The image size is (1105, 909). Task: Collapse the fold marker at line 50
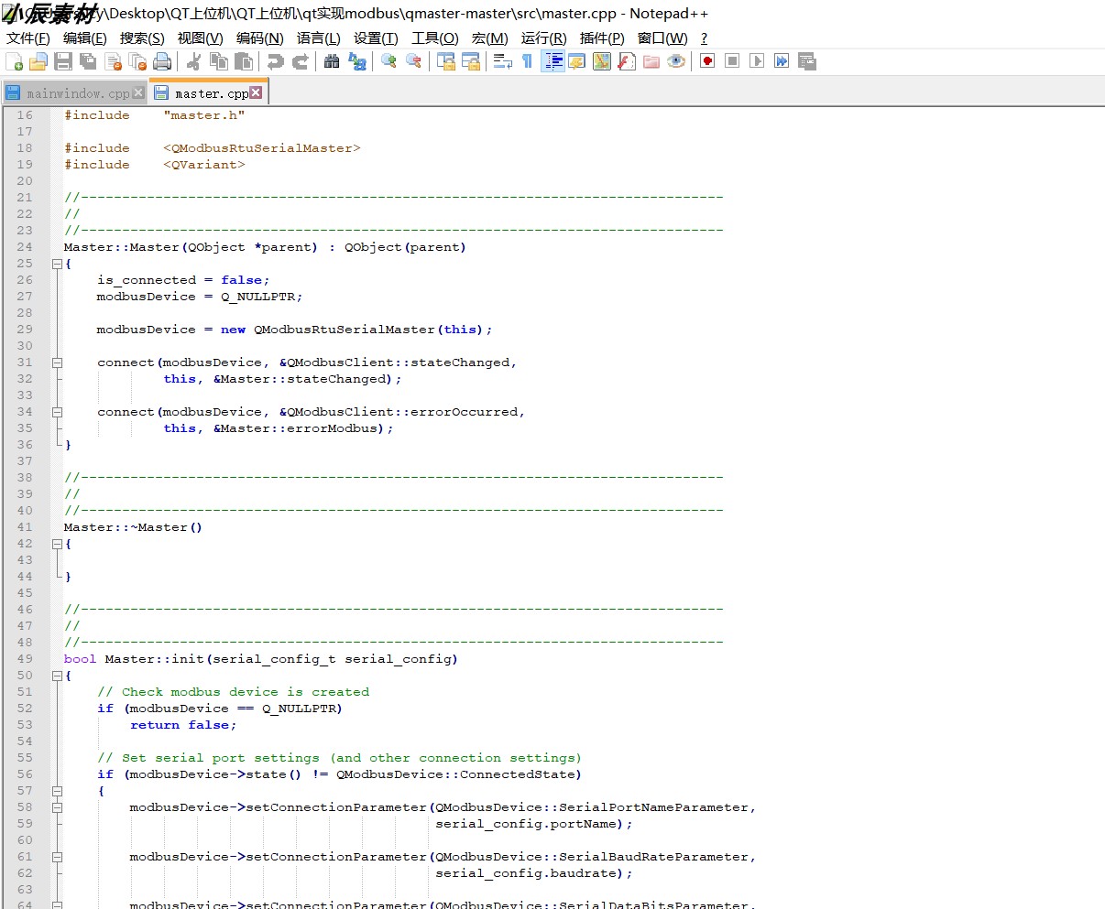pyautogui.click(x=57, y=676)
